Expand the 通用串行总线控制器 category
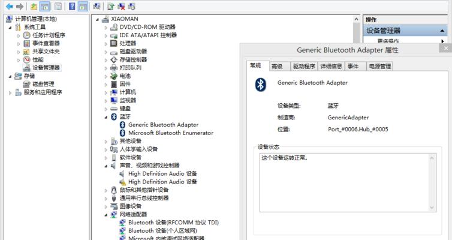This screenshot has height=240, width=452. click(x=106, y=198)
